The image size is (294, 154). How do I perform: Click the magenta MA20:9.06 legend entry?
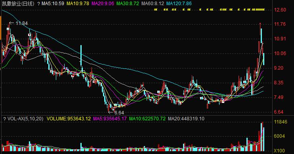point(103,4)
